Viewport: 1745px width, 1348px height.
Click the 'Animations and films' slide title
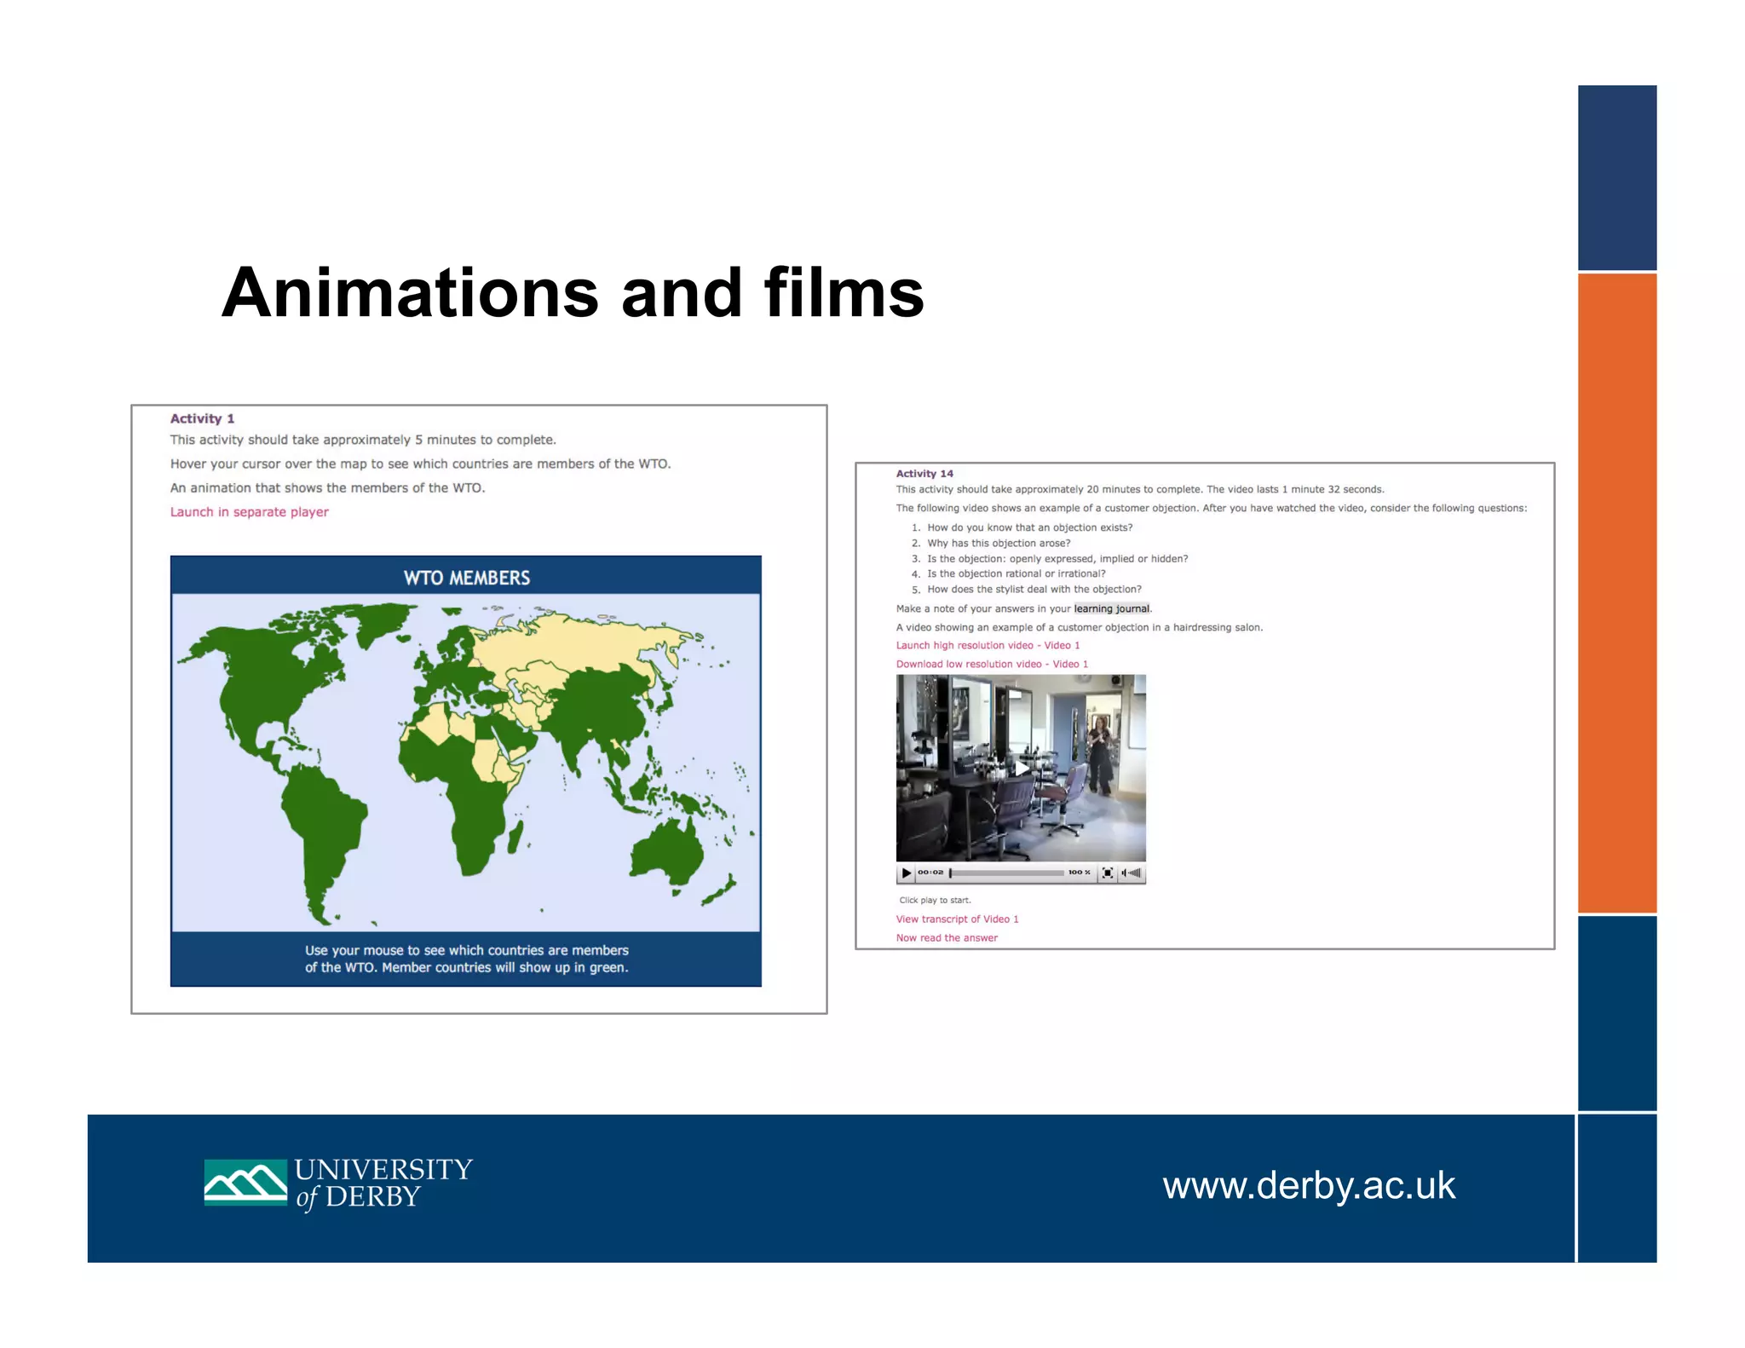573,292
